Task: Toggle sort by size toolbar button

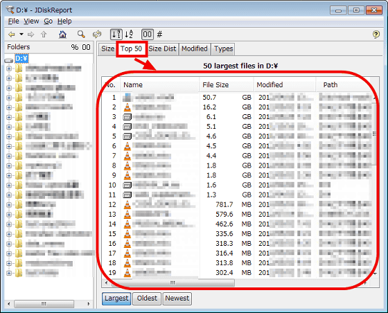Action: (116, 34)
